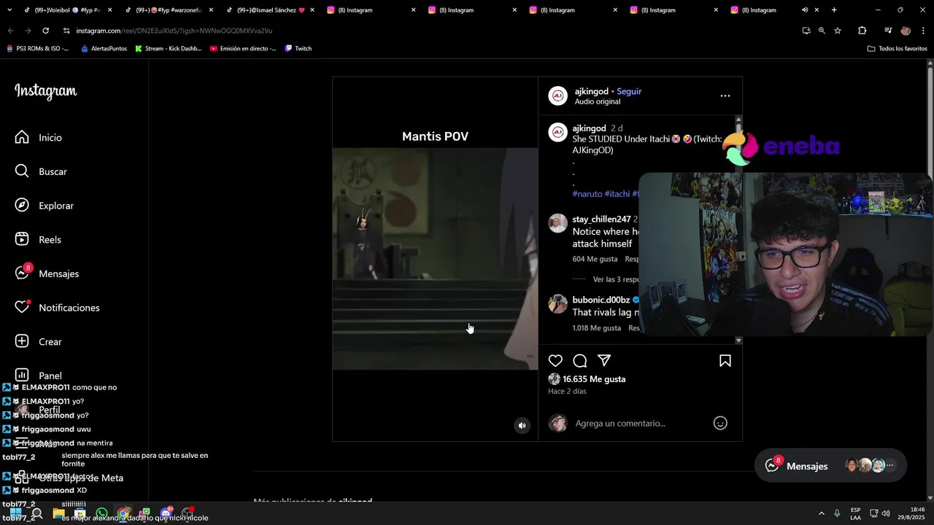Open PS3 ROMs & ISO bookmark
The image size is (934, 525).
[x=37, y=48]
